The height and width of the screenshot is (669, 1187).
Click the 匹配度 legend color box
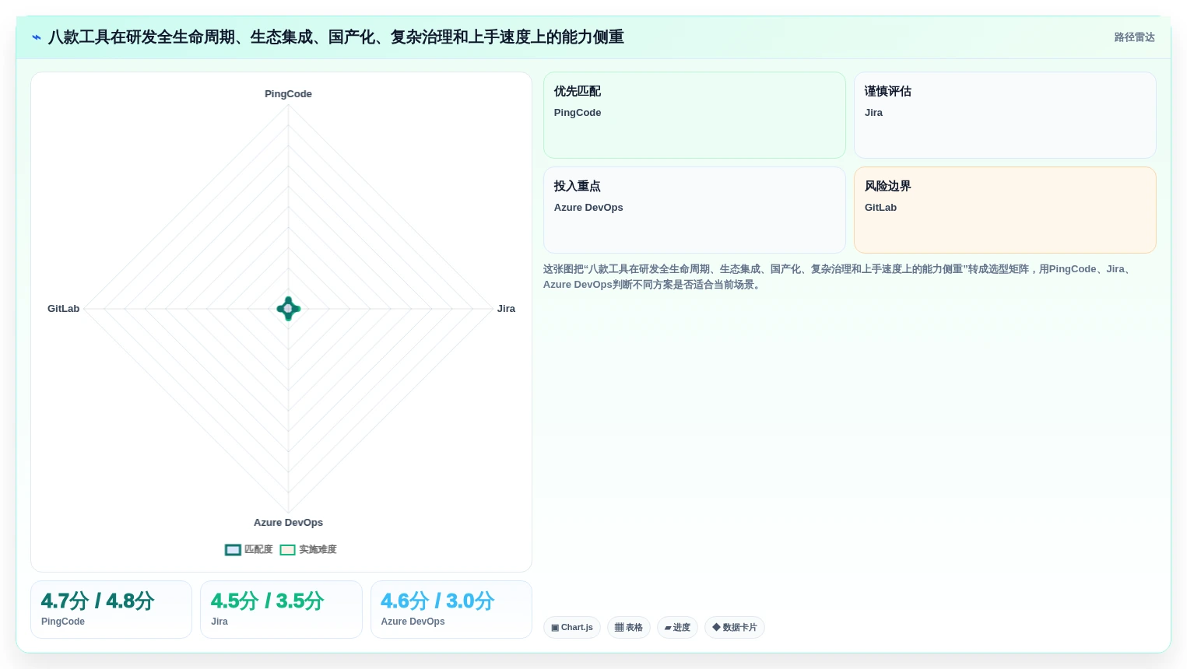click(x=233, y=550)
